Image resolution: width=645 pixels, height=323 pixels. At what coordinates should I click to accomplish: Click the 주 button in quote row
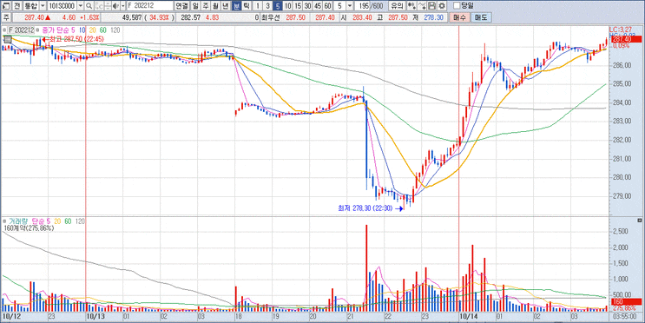coord(6,17)
